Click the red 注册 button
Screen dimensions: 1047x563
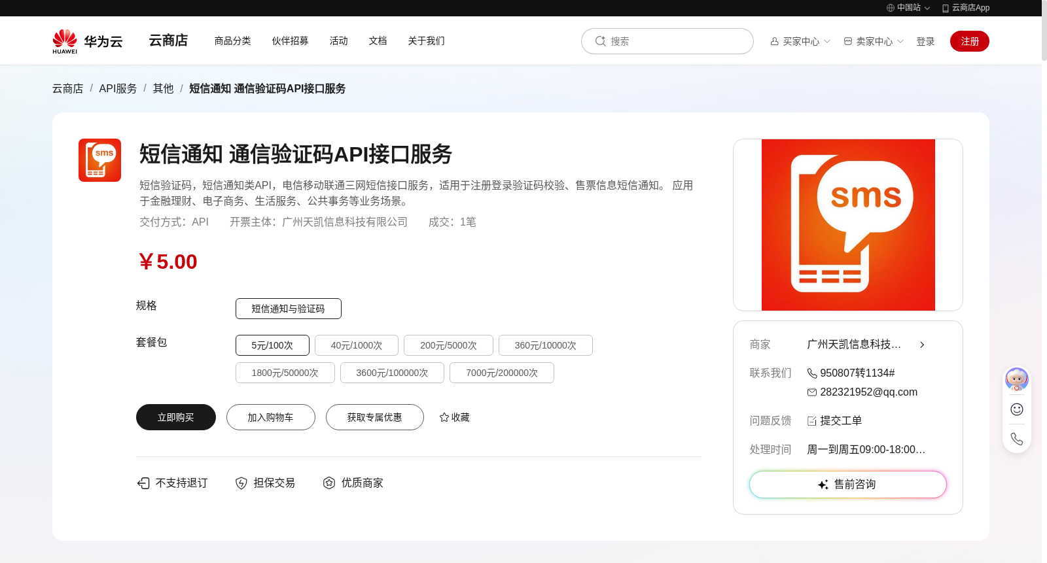tap(970, 41)
